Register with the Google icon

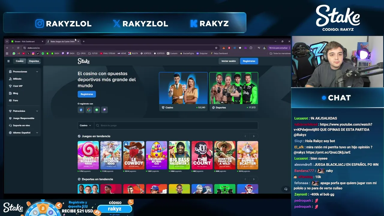coord(88,110)
